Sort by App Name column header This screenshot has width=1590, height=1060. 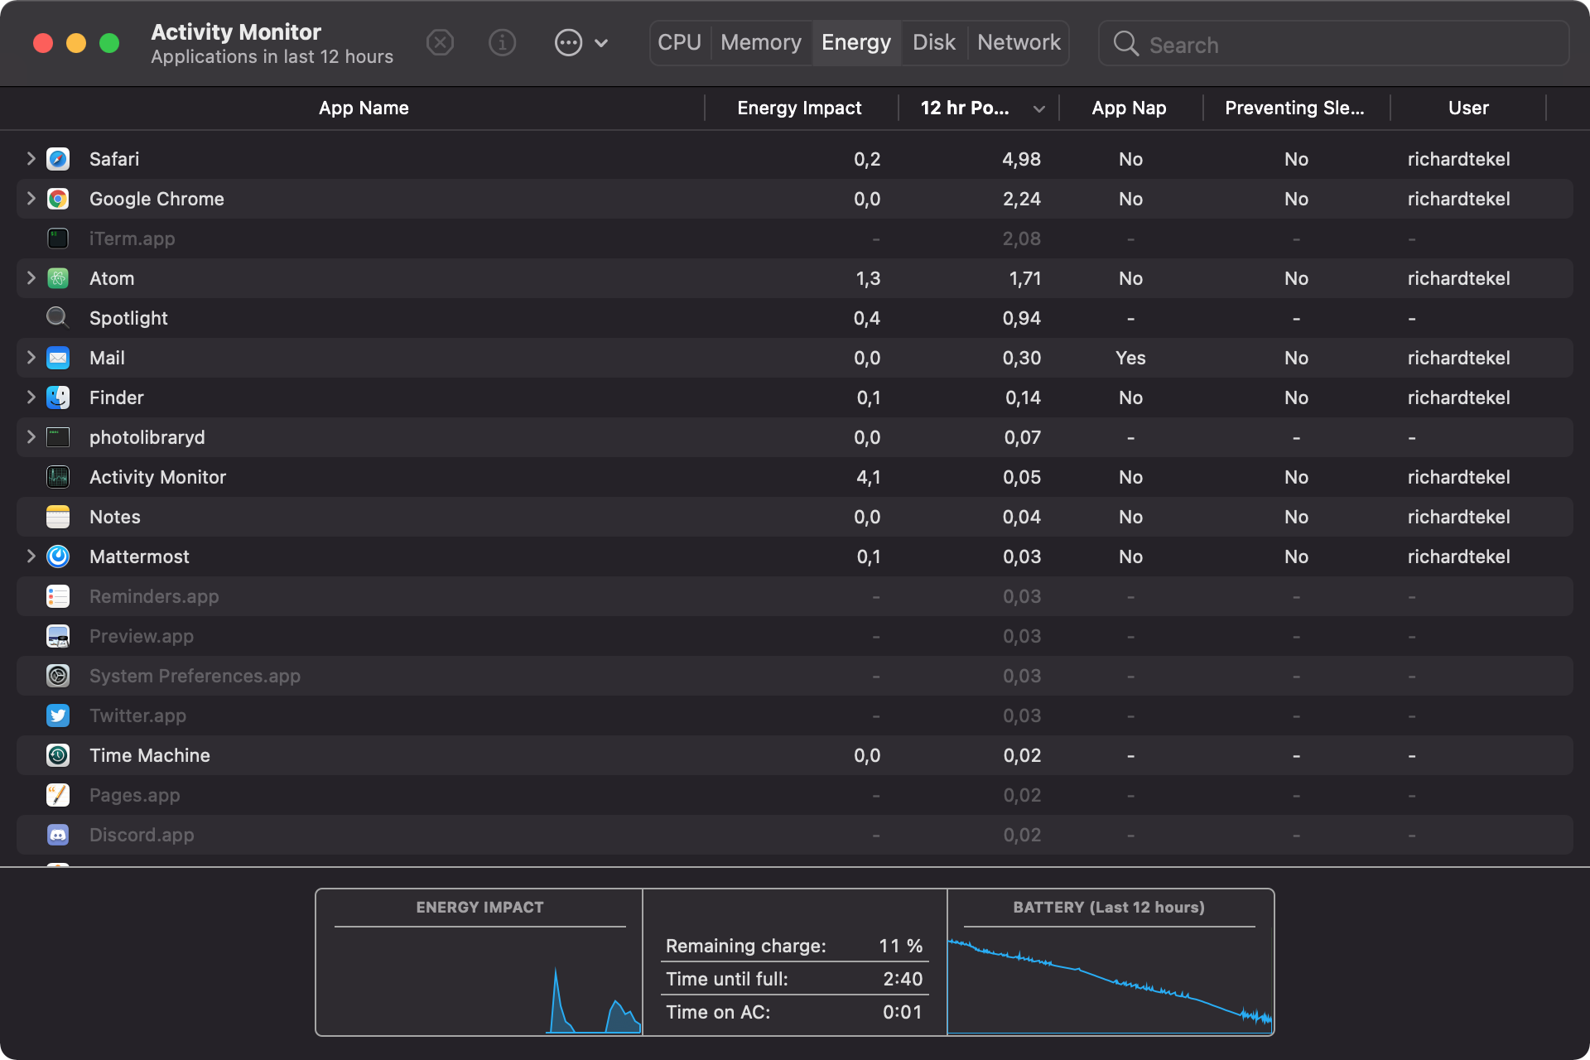[x=364, y=108]
